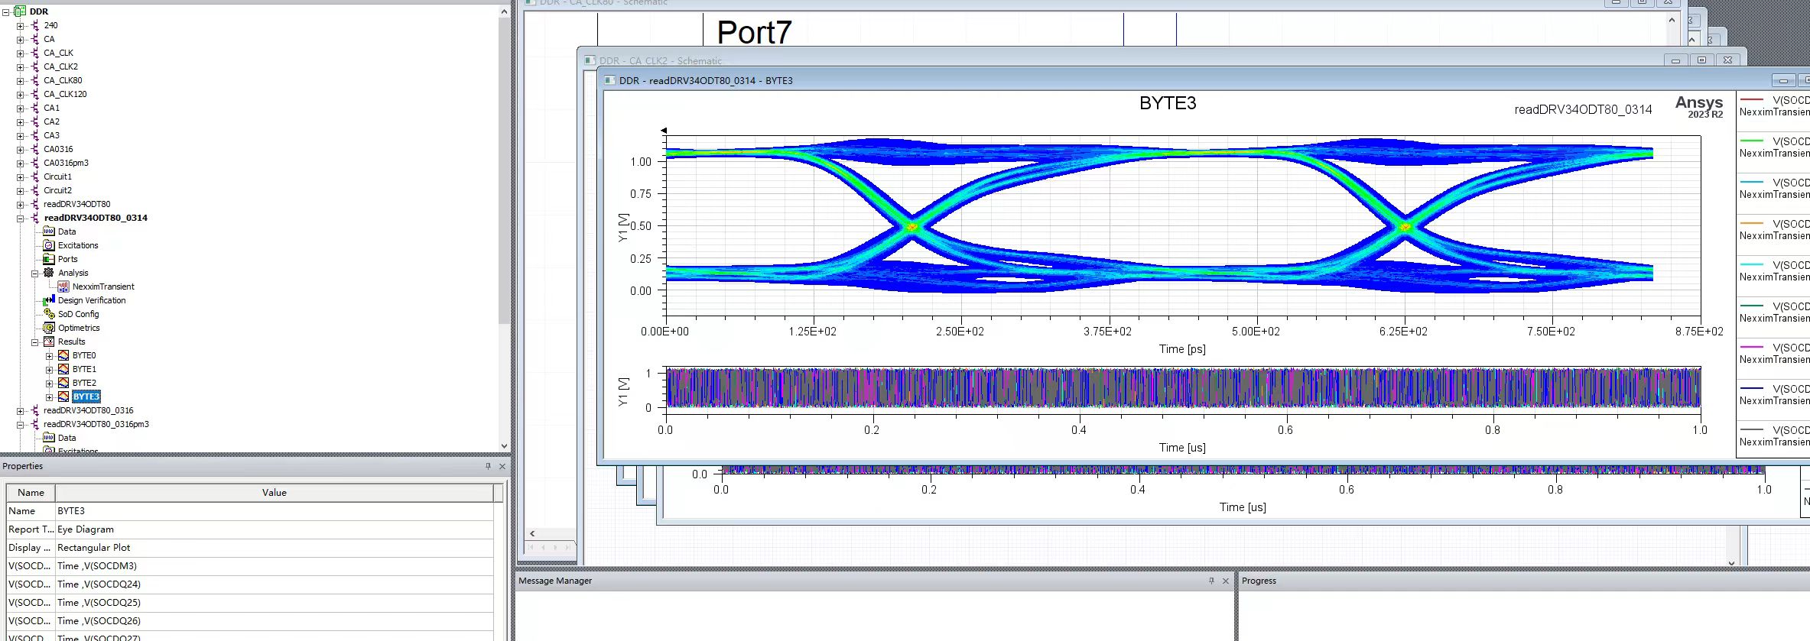Click the Value column header in Properties

coord(274,493)
